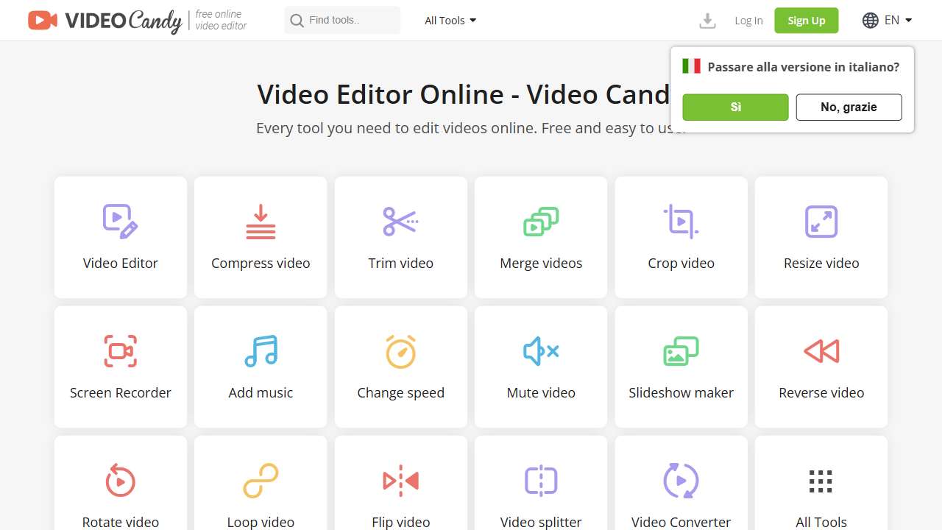This screenshot has height=530, width=942.
Task: Select the Change speed tool
Action: [x=400, y=367]
